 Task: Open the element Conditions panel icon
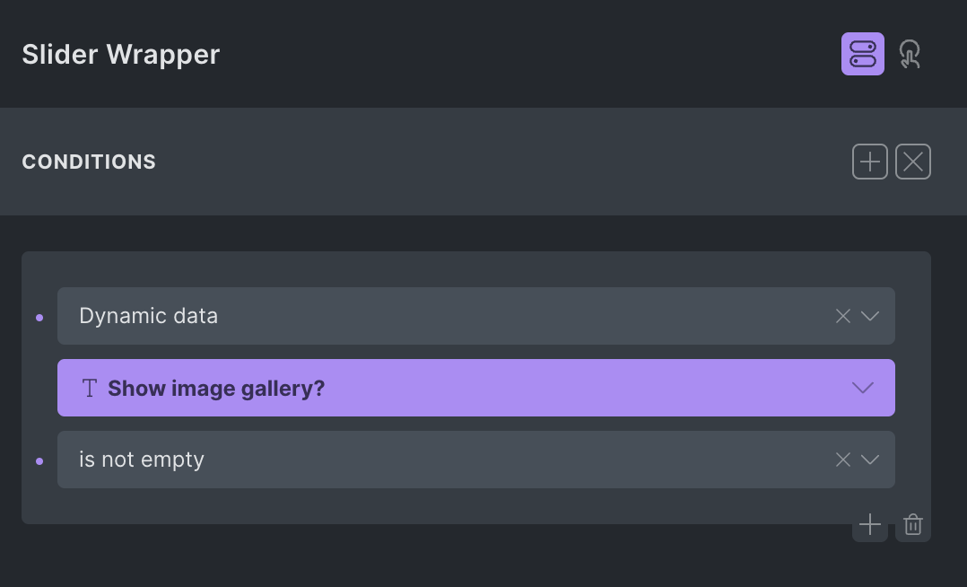(x=863, y=54)
